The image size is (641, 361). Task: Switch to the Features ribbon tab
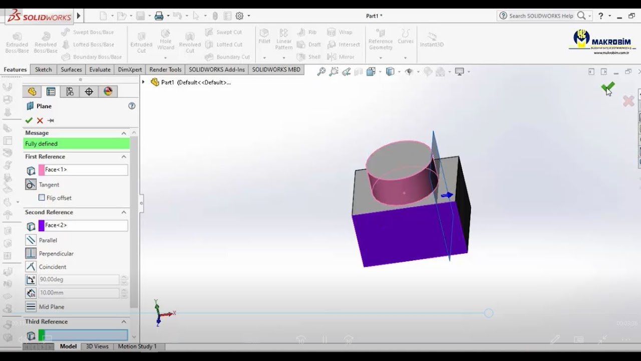point(15,70)
